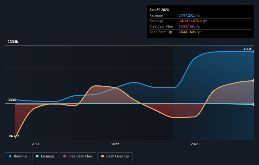Select the Cash From Op endpoint marker
This screenshot has width=259, height=165.
point(254,81)
